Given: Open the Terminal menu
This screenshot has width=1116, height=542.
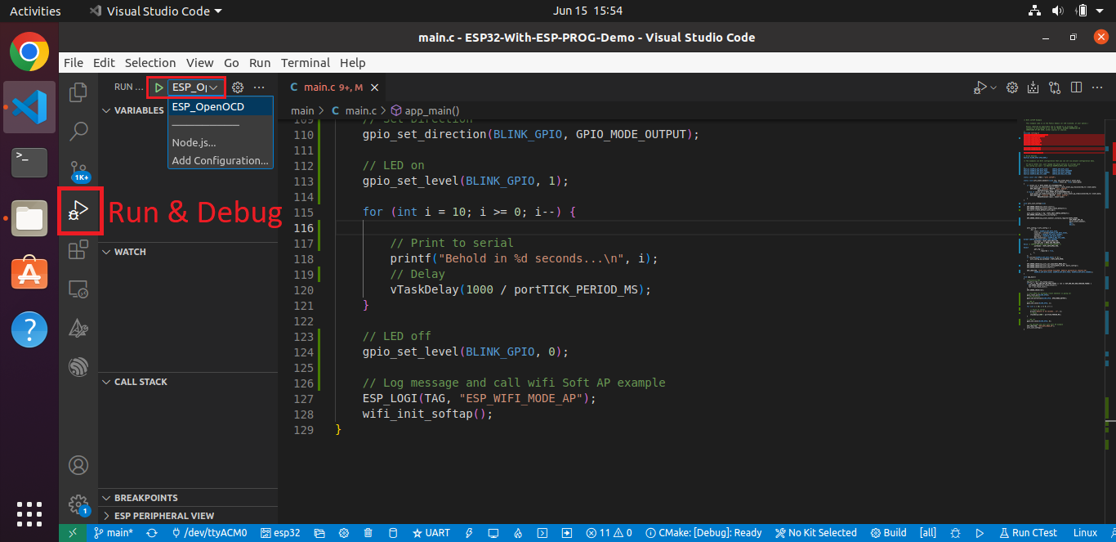Looking at the screenshot, I should [x=305, y=63].
